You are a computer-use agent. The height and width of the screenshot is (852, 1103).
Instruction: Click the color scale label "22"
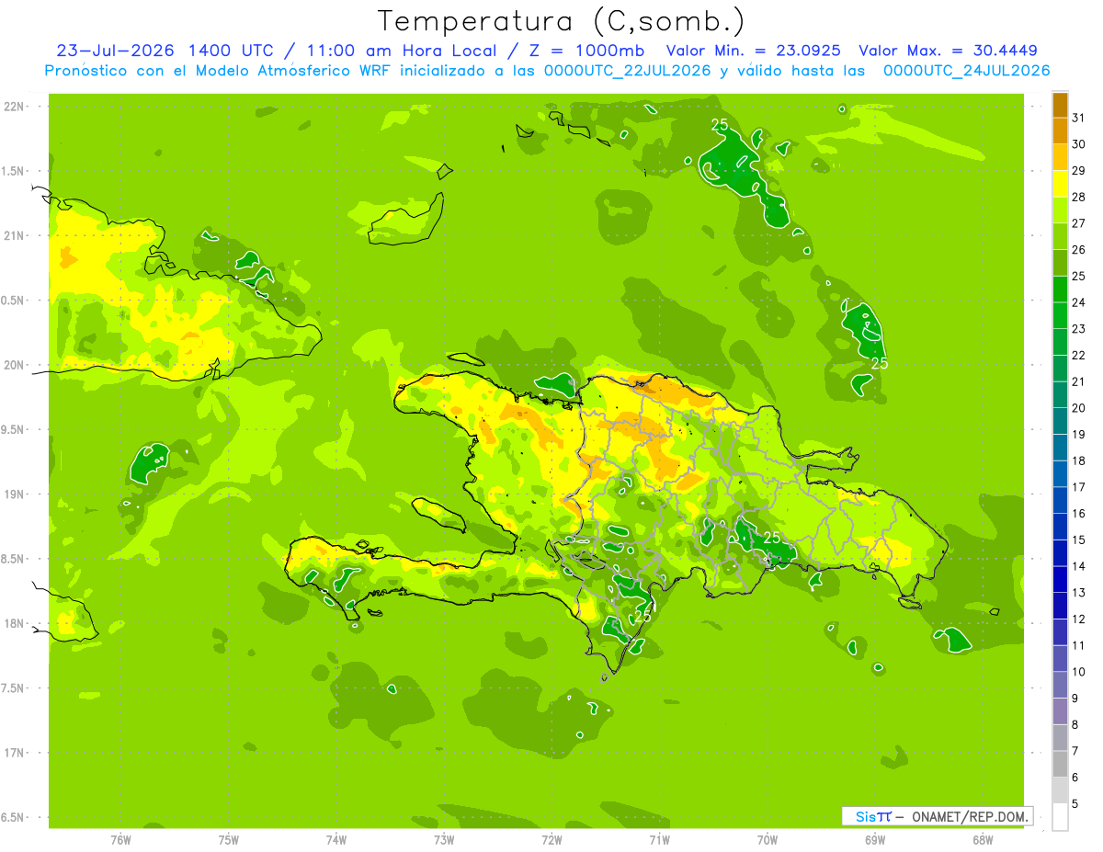pos(1078,355)
